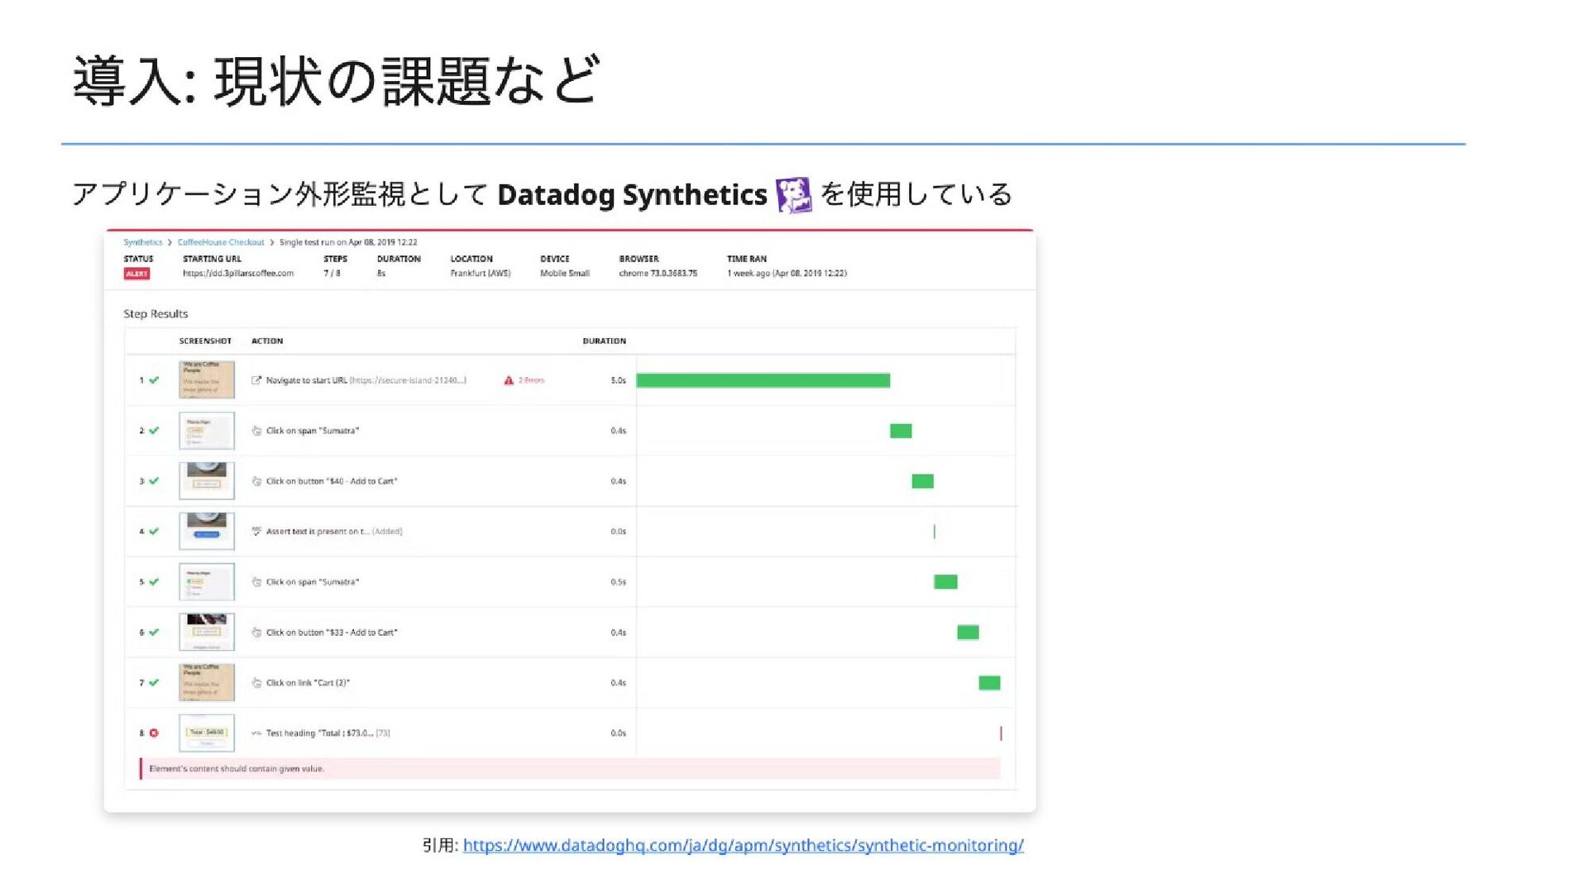Click the green checkmark on step 6
The width and height of the screenshot is (1588, 893).
[x=154, y=633]
